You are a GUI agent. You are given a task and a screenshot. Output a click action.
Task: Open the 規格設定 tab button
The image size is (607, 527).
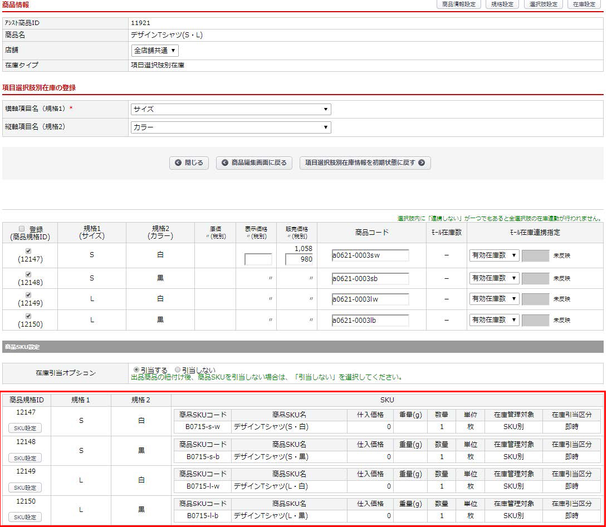click(x=502, y=4)
